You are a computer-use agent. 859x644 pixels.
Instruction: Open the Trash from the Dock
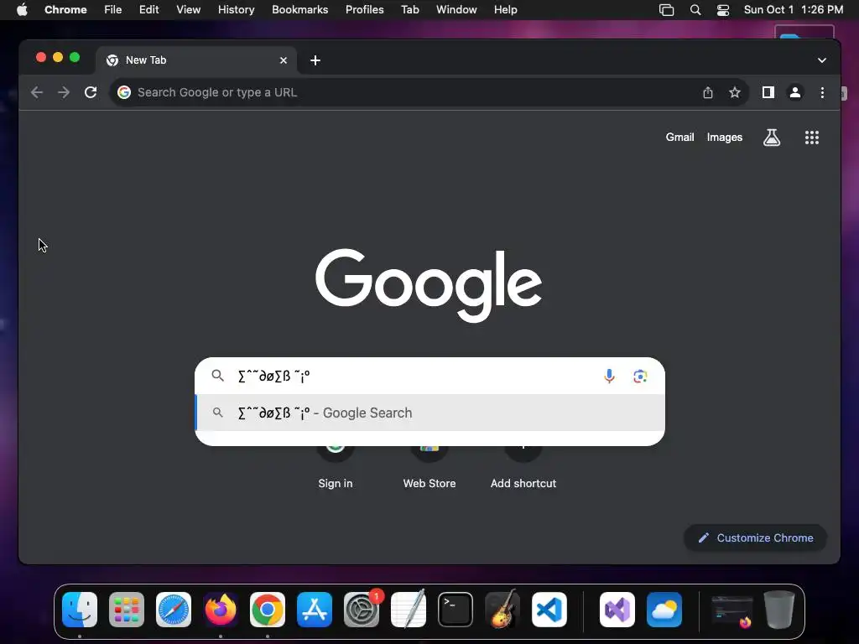point(779,610)
